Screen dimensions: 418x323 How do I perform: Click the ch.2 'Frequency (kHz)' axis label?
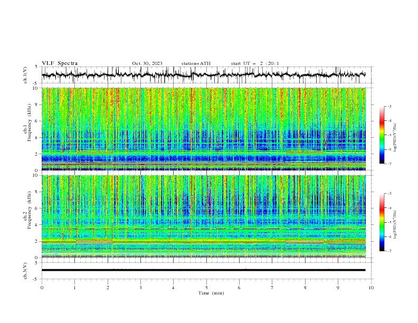pyautogui.click(x=30, y=210)
